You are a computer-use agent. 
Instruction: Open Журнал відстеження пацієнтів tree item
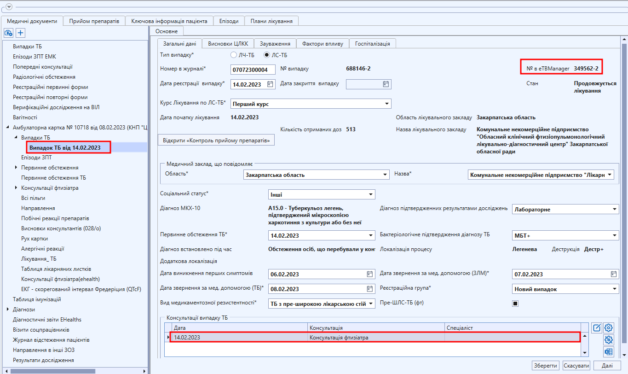[x=51, y=340]
